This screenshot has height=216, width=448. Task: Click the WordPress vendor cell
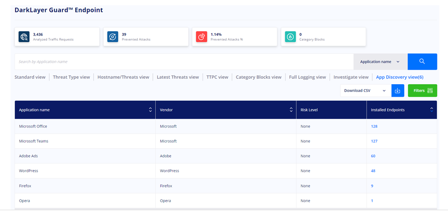(x=226, y=171)
